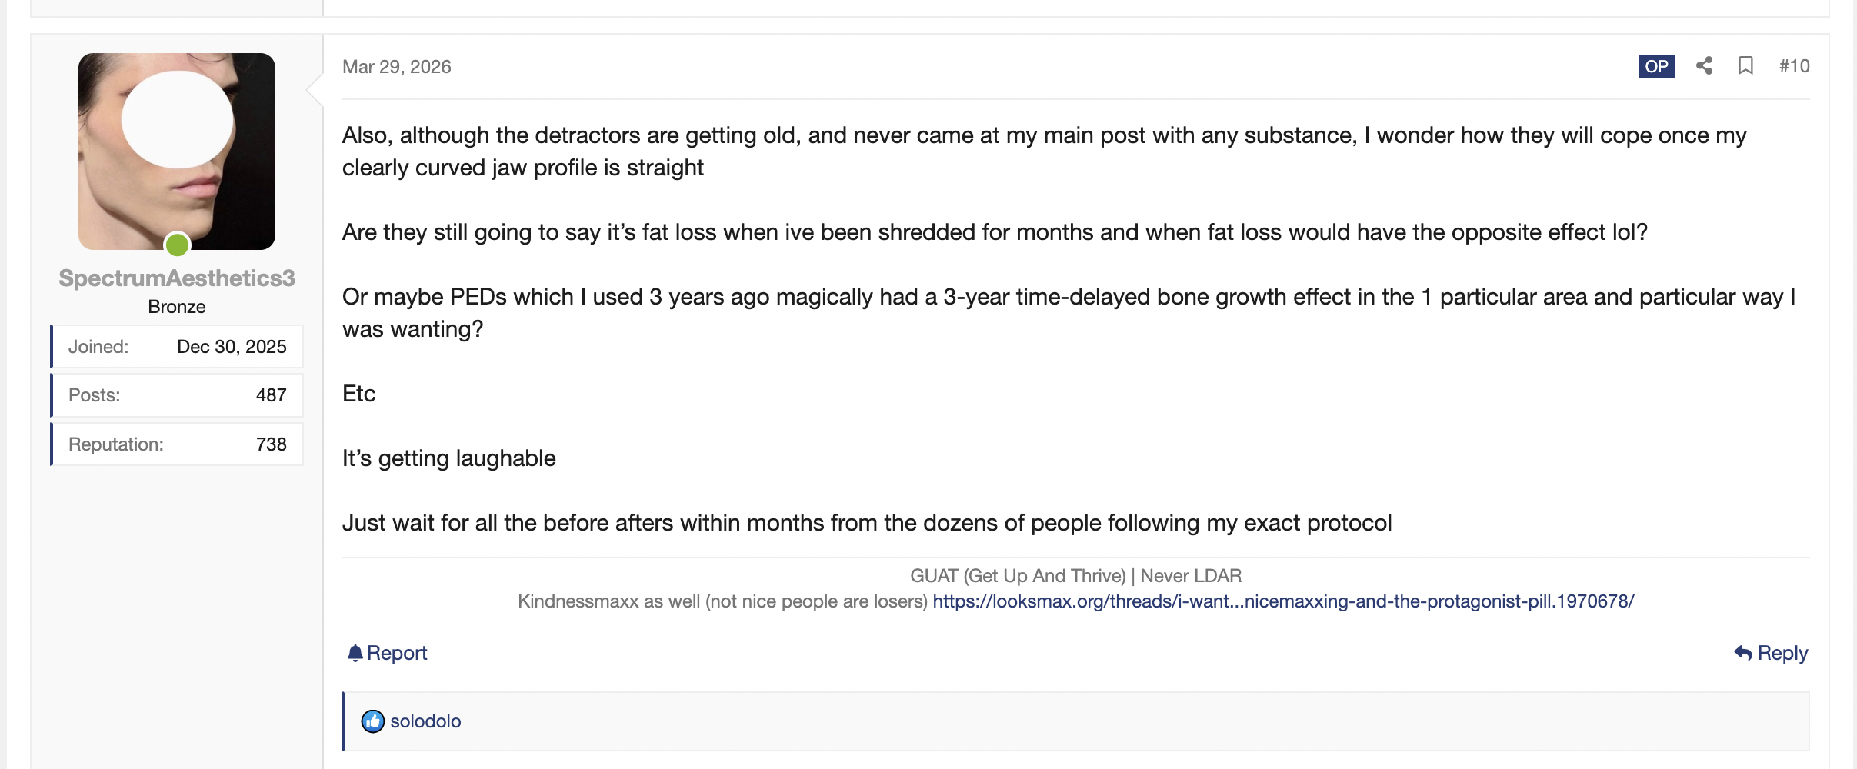Click the reply arrow icon

click(1742, 653)
